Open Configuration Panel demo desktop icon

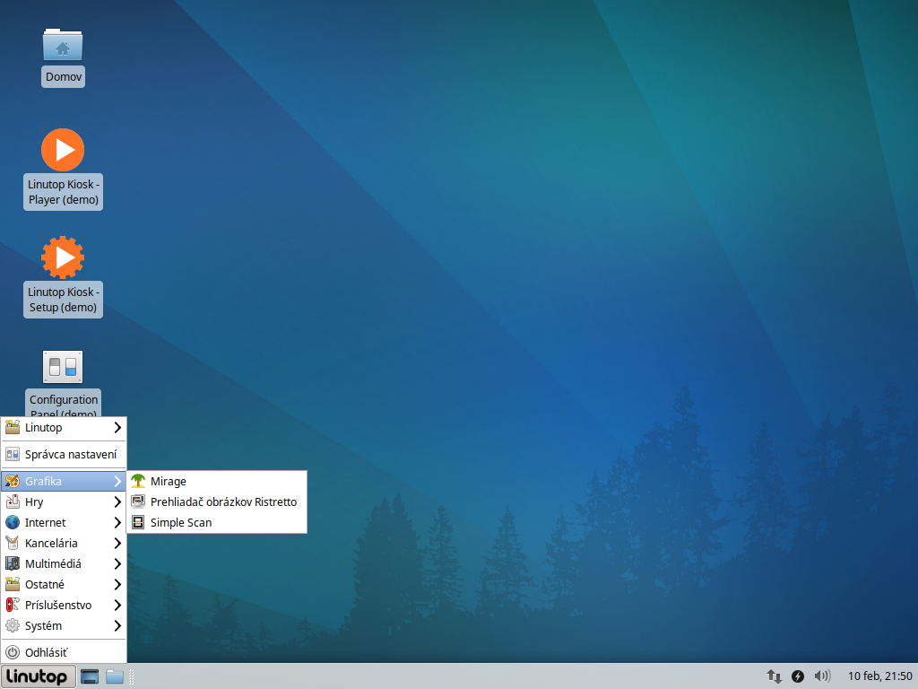click(x=63, y=367)
